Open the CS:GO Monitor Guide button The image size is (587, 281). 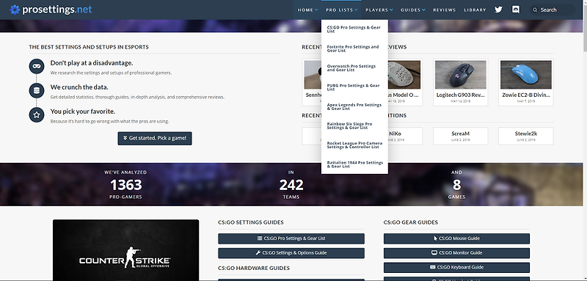coord(456,253)
